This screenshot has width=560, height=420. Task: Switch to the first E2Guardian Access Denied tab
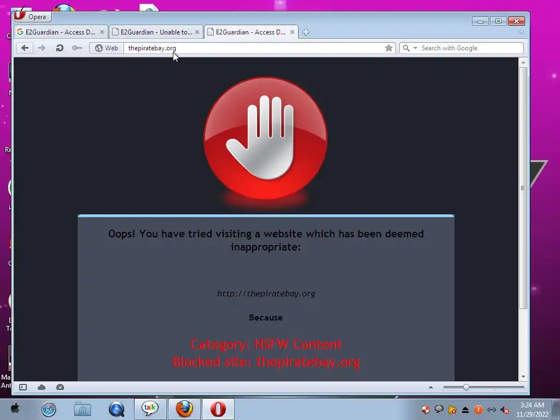(61, 32)
